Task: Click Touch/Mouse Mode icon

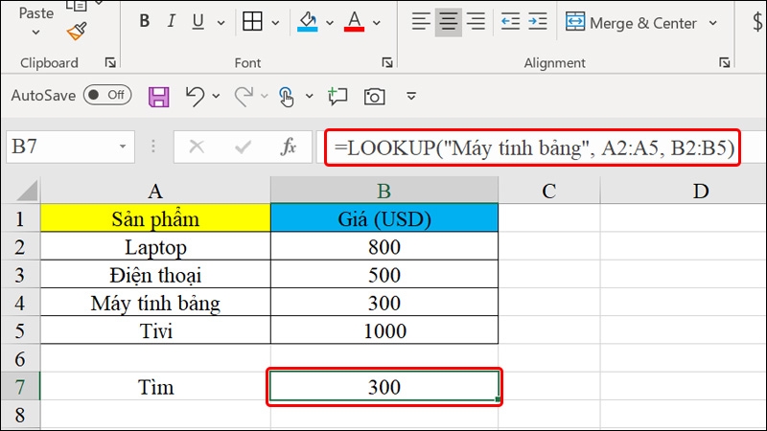Action: pyautogui.click(x=286, y=97)
